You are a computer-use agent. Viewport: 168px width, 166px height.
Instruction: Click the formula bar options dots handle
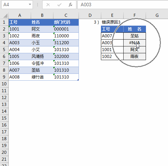click(38, 5)
